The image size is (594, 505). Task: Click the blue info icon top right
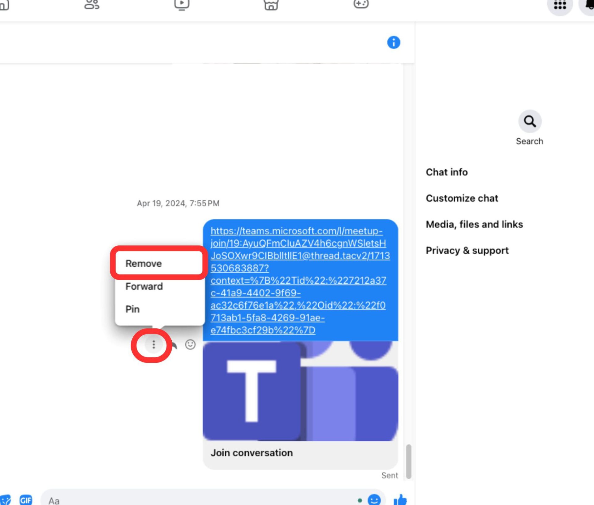tap(394, 42)
